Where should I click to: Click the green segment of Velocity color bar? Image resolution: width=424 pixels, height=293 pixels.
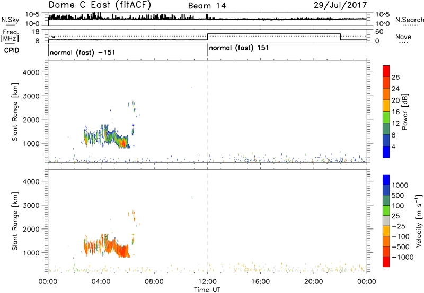pyautogui.click(x=386, y=210)
